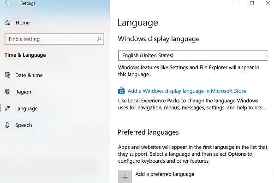Focus the Find a setting search box
The height and width of the screenshot is (183, 274).
coord(54,39)
